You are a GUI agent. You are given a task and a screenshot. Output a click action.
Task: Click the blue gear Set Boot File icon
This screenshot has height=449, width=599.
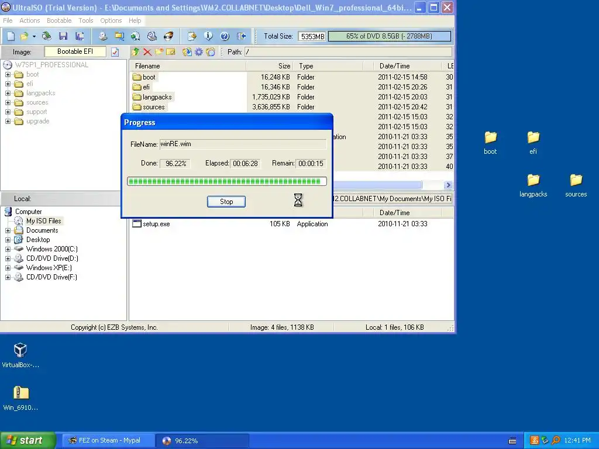(x=199, y=52)
